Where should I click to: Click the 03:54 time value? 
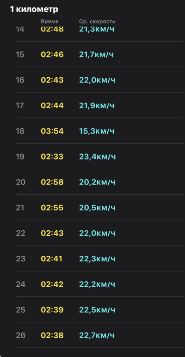(52, 131)
